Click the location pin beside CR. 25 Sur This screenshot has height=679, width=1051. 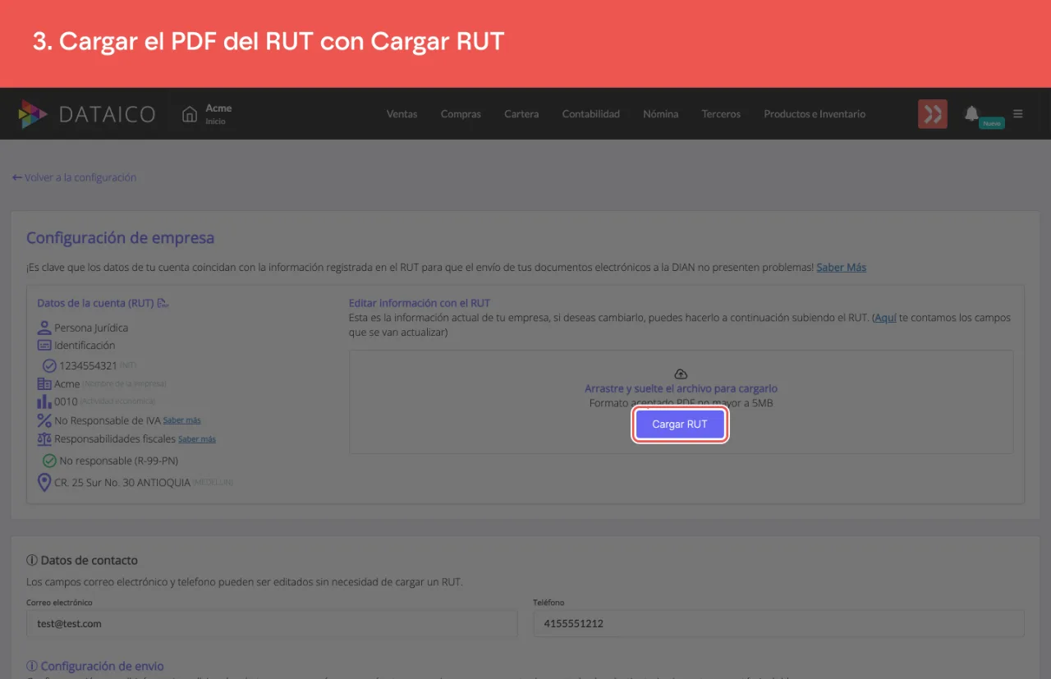[44, 482]
